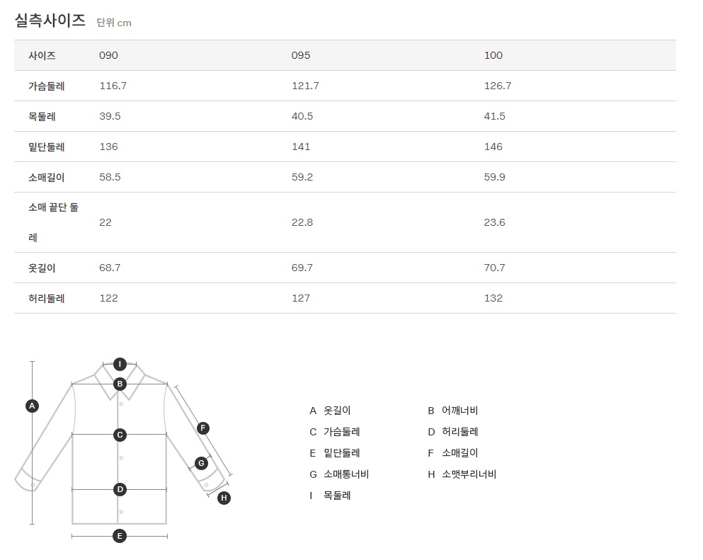The image size is (703, 560).
Task: Select the 095 size column header
Action: coord(301,55)
